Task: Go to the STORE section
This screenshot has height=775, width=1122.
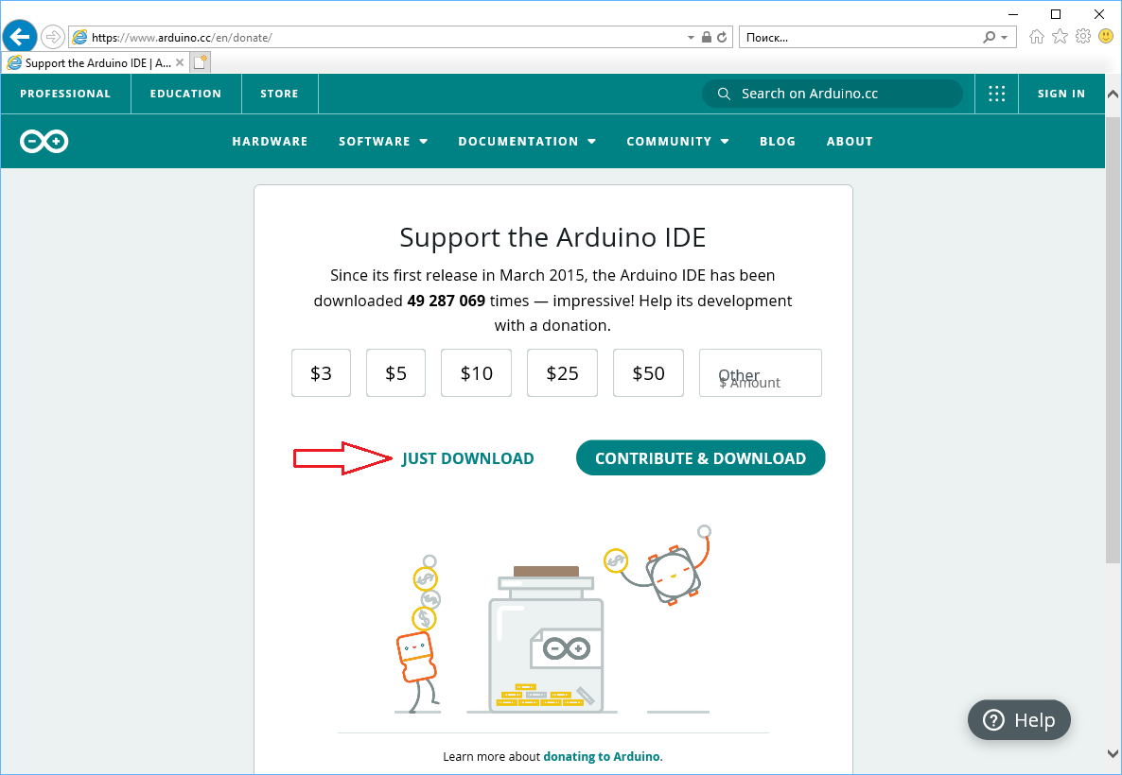Action: click(279, 94)
